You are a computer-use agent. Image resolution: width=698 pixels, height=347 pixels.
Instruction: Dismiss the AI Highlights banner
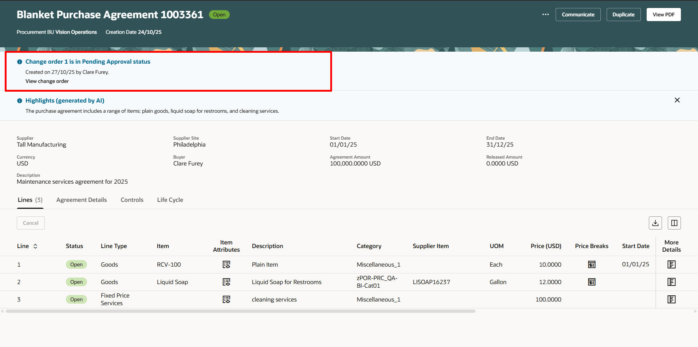677,100
